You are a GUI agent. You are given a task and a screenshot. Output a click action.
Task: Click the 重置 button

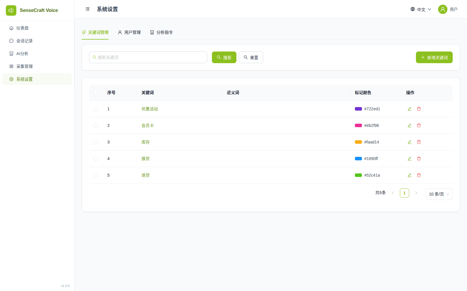(x=251, y=57)
